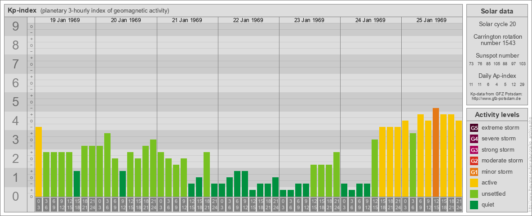The image size is (532, 216).
Task: Select the dark green 'quiet' legend swatch
Action: click(x=474, y=204)
